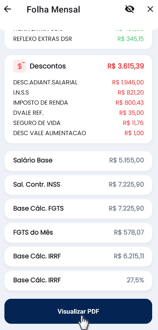Select DESC VALE ALIMENTACAO row
The height and width of the screenshot is (330, 158).
tap(79, 133)
